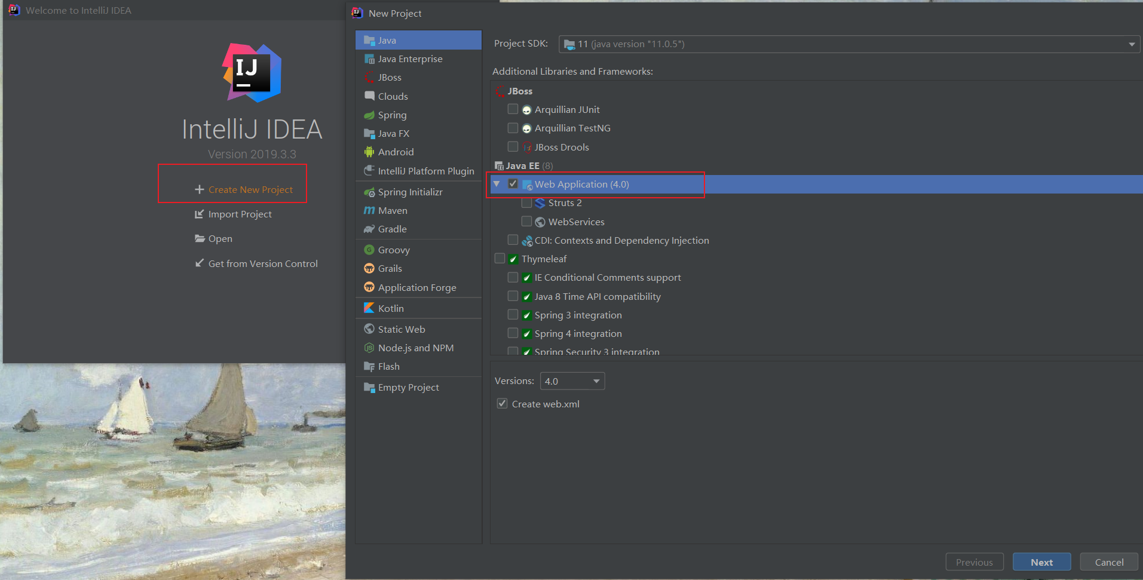This screenshot has width=1143, height=580.
Task: Click the Maven 'm' icon
Action: coord(369,211)
